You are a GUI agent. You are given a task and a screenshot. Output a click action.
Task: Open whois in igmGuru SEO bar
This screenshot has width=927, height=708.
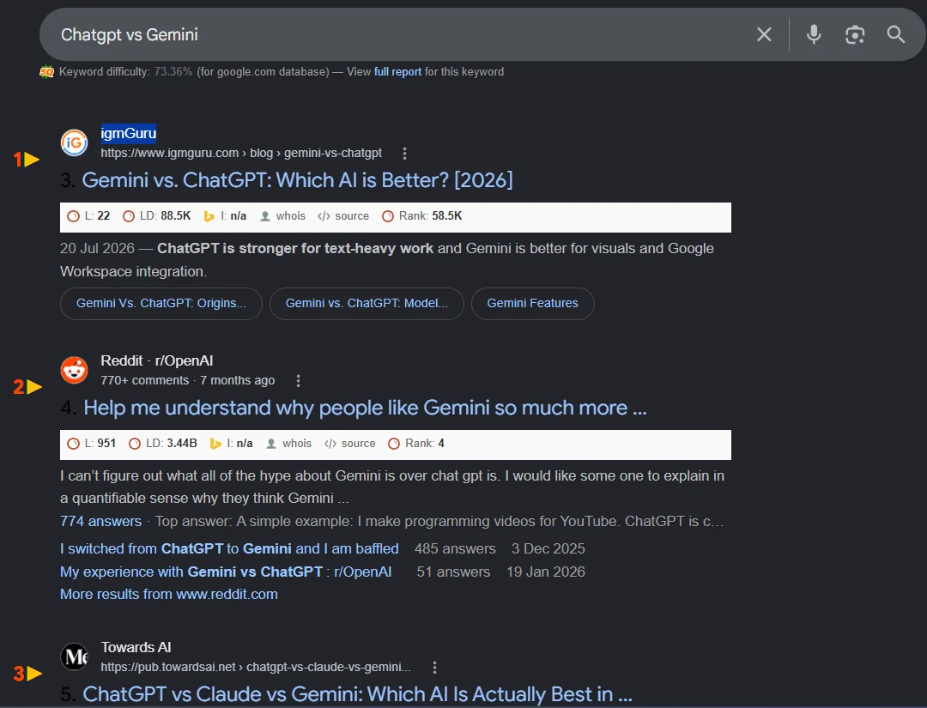point(282,216)
